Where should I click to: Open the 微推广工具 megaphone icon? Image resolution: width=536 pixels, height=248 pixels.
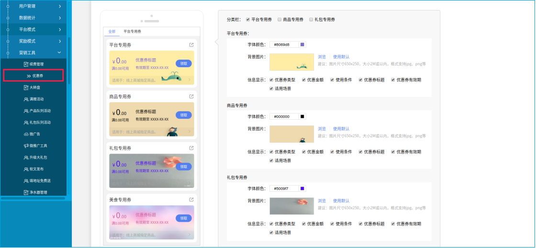[x=26, y=146]
